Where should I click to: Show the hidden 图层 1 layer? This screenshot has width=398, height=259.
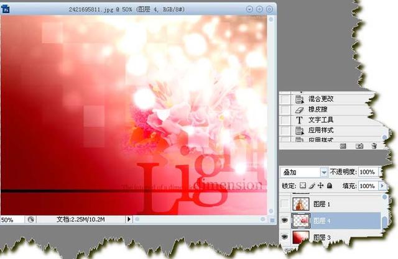point(285,204)
